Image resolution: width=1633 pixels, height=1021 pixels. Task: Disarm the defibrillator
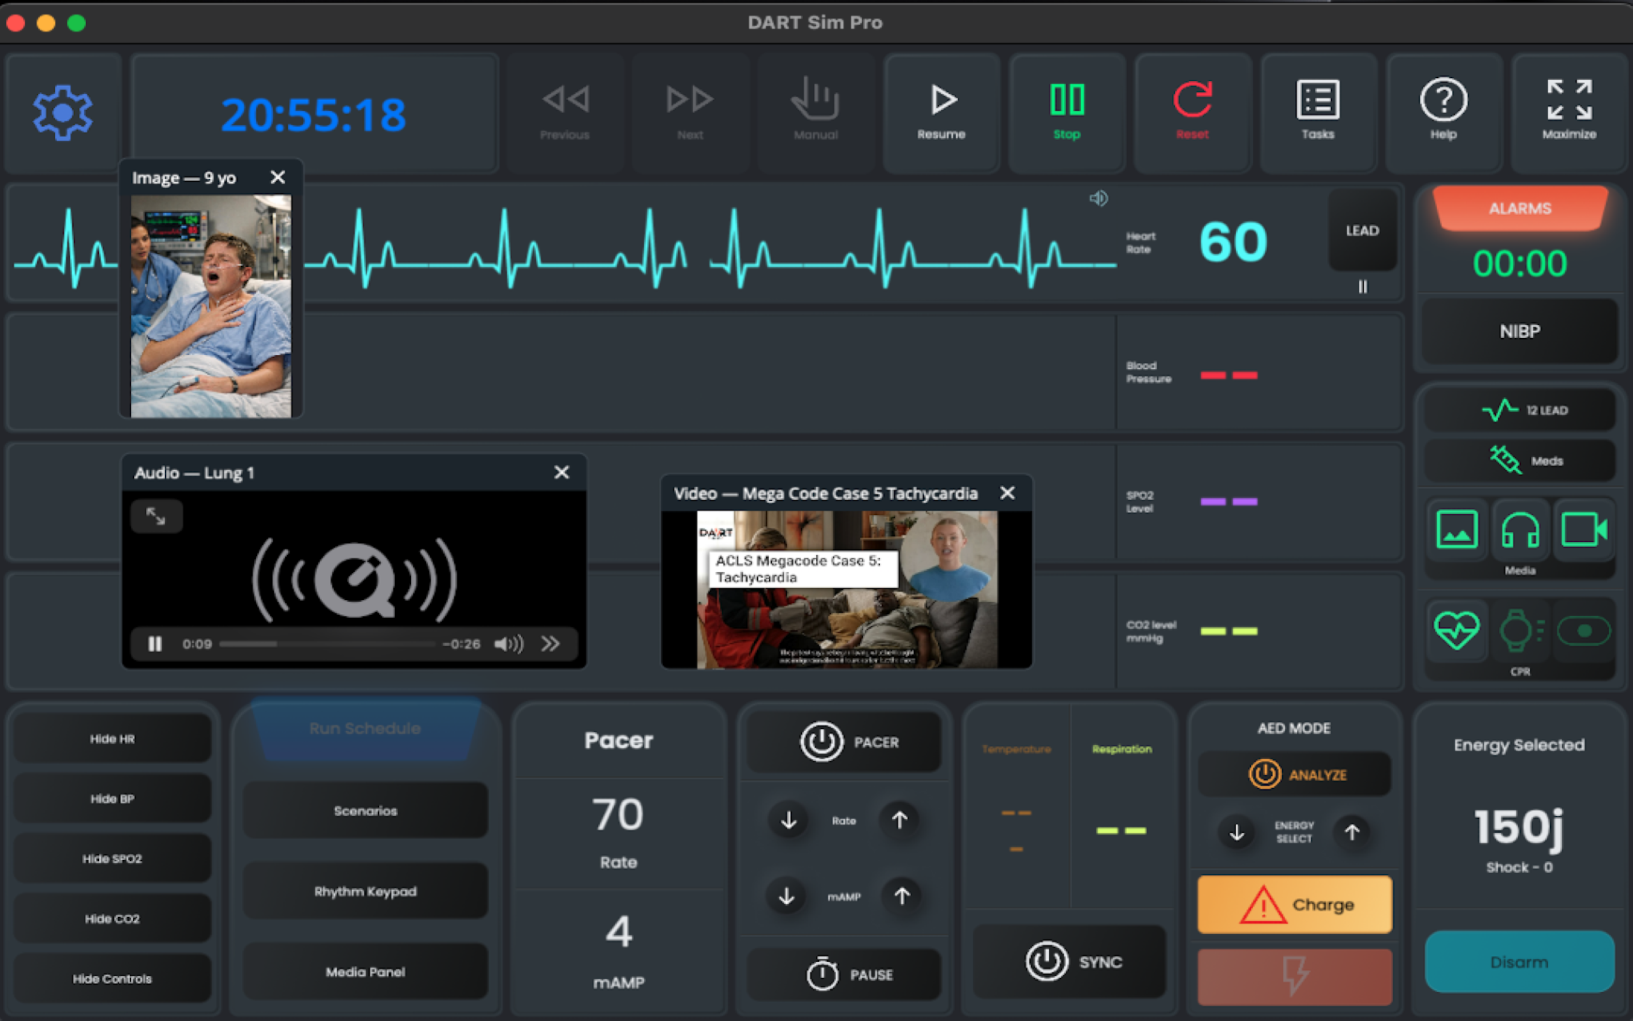click(1519, 962)
